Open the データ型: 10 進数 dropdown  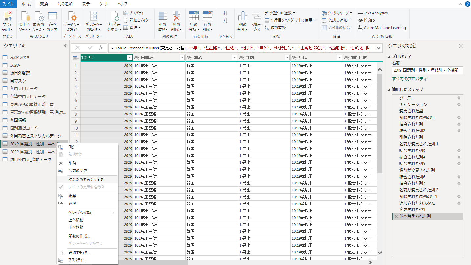(x=280, y=13)
